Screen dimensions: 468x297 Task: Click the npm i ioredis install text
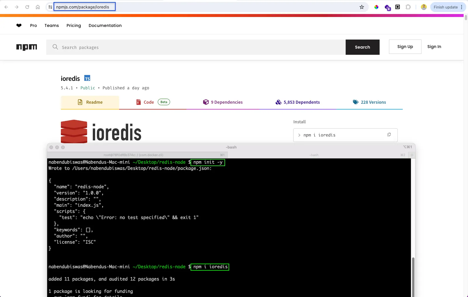319,135
